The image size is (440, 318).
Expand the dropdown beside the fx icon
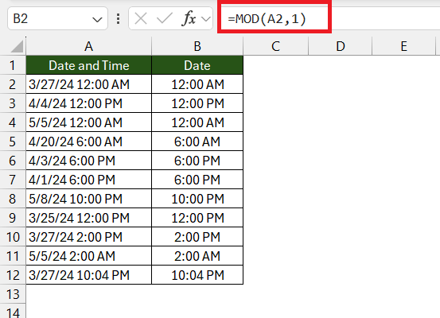point(206,19)
